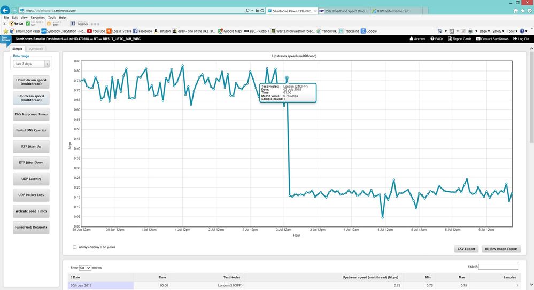Open the browser home icon
Viewport: 534px width, 290px height.
tap(516, 11)
